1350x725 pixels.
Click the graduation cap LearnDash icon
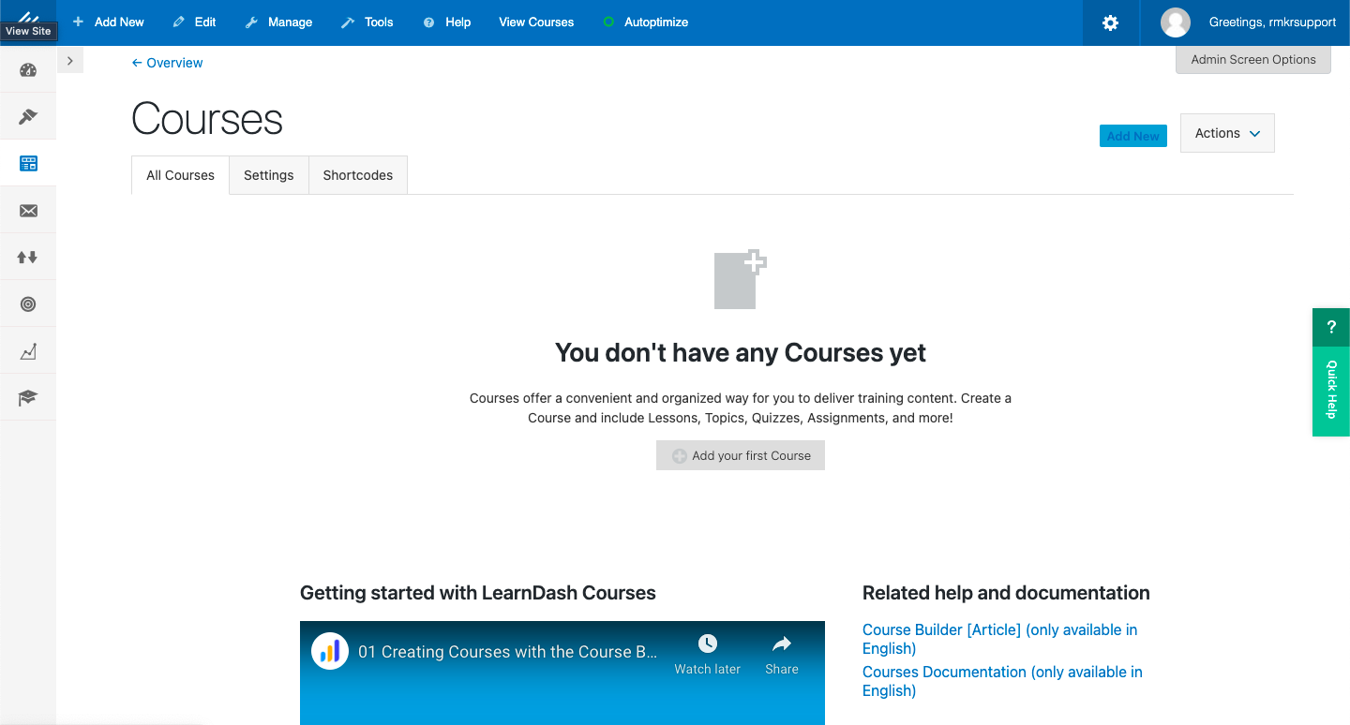[27, 396]
